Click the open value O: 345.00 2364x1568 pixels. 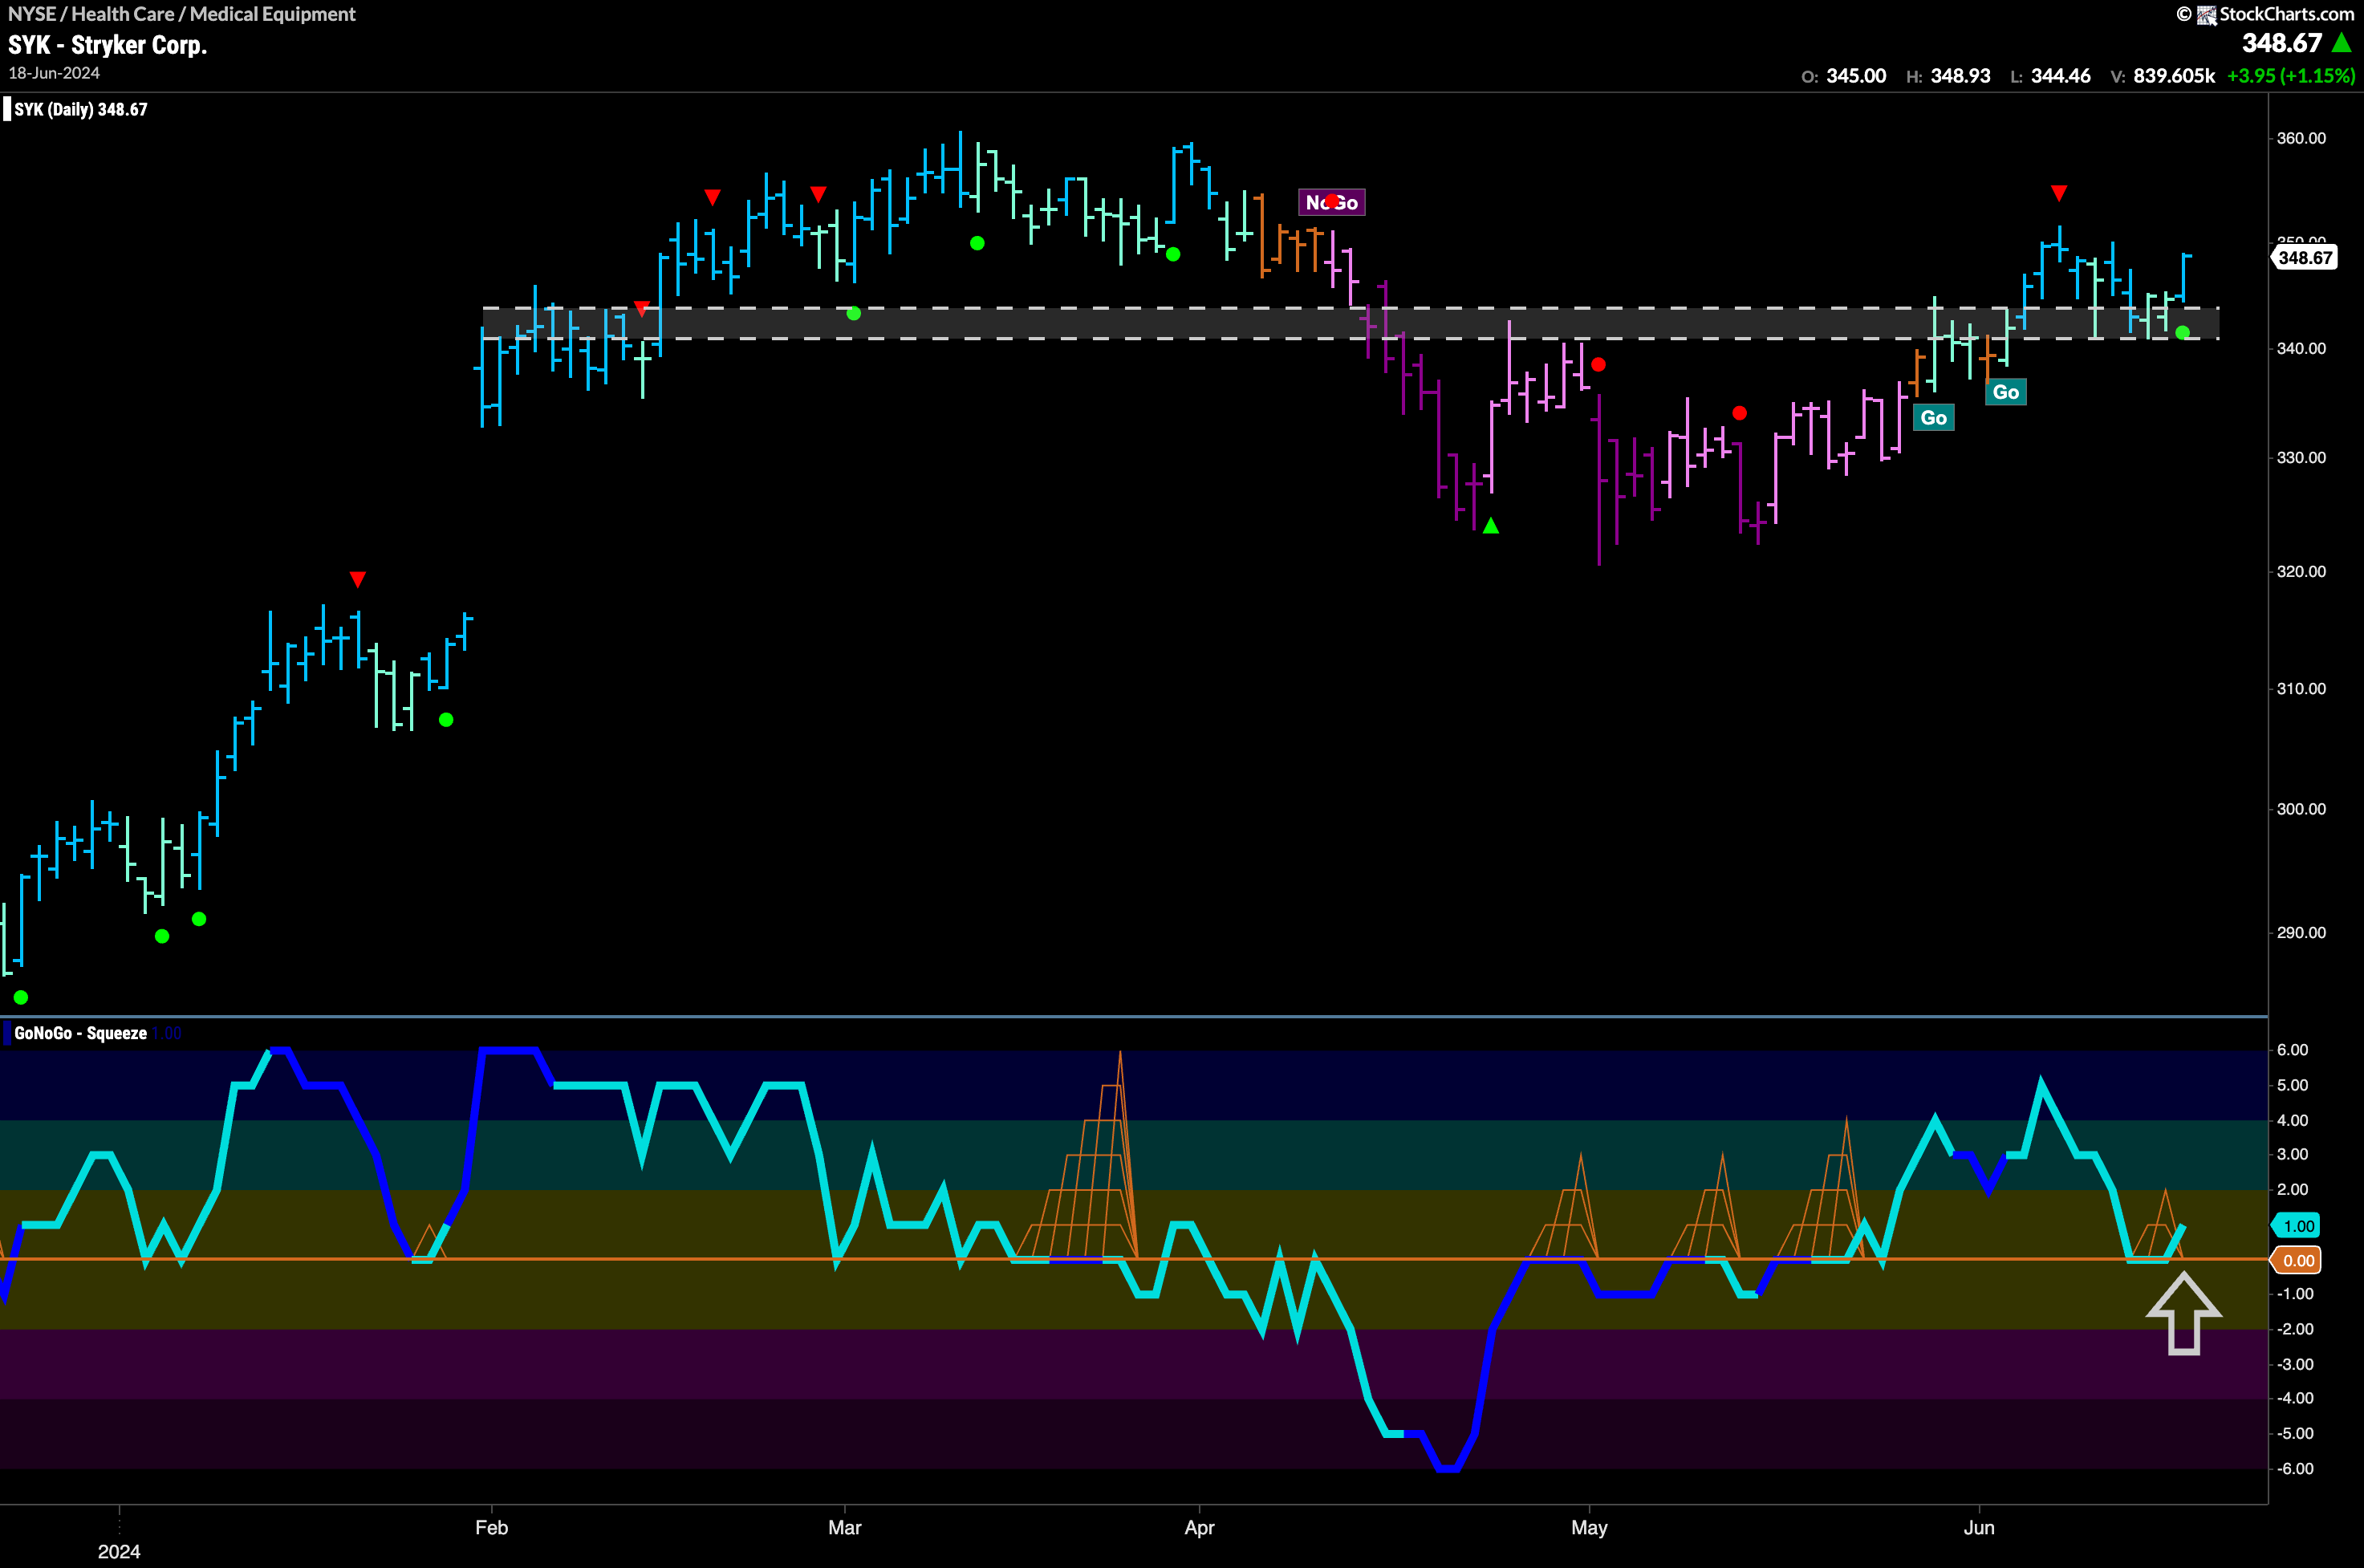pyautogui.click(x=1843, y=76)
